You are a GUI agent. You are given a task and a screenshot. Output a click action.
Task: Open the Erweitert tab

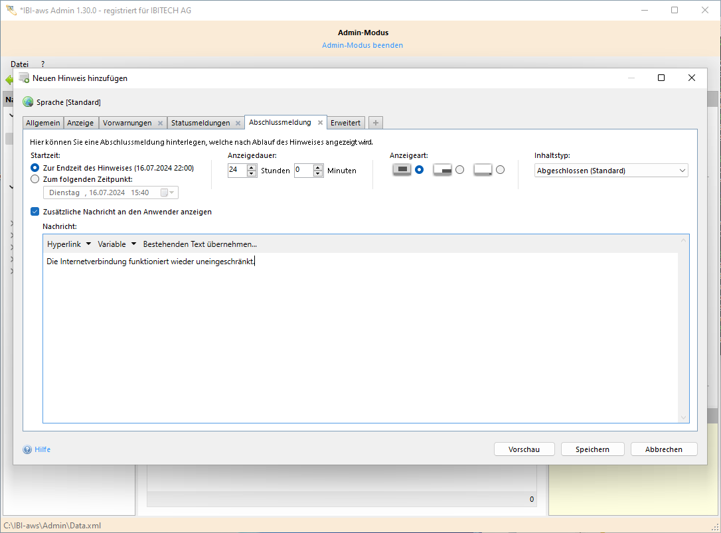pyautogui.click(x=345, y=123)
